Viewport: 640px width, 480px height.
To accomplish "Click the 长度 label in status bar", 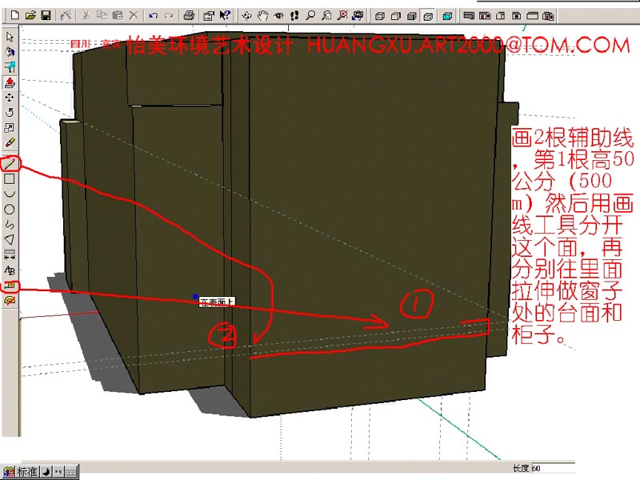I will (x=521, y=469).
